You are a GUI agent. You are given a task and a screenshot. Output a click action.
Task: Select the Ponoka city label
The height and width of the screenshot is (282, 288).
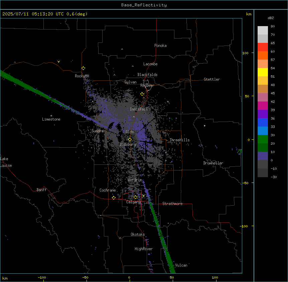click(160, 46)
